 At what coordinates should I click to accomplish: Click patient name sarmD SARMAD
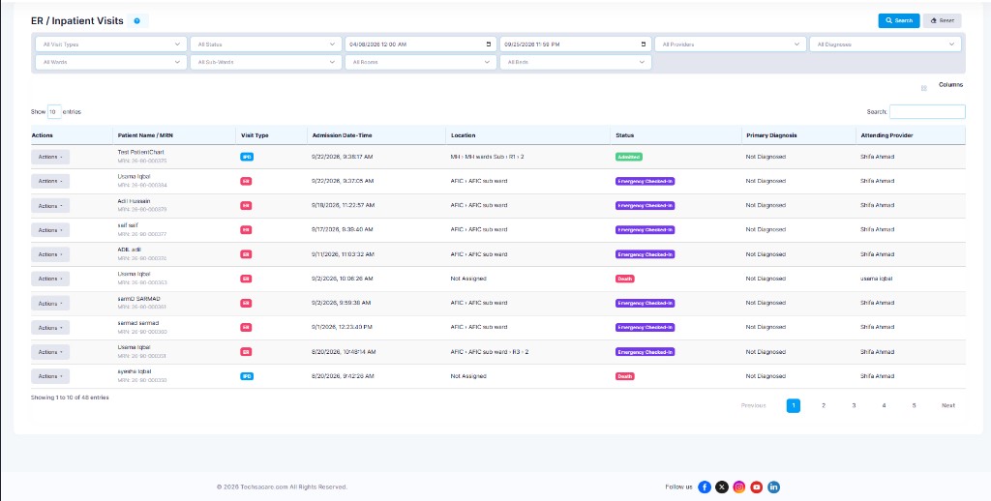tap(138, 299)
